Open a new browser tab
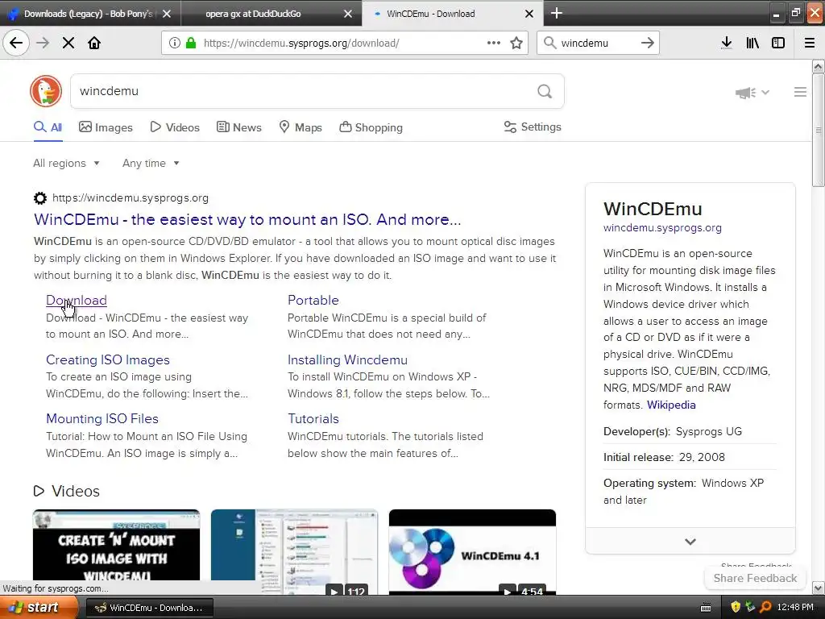Image resolution: width=825 pixels, height=619 pixels. pyautogui.click(x=557, y=13)
